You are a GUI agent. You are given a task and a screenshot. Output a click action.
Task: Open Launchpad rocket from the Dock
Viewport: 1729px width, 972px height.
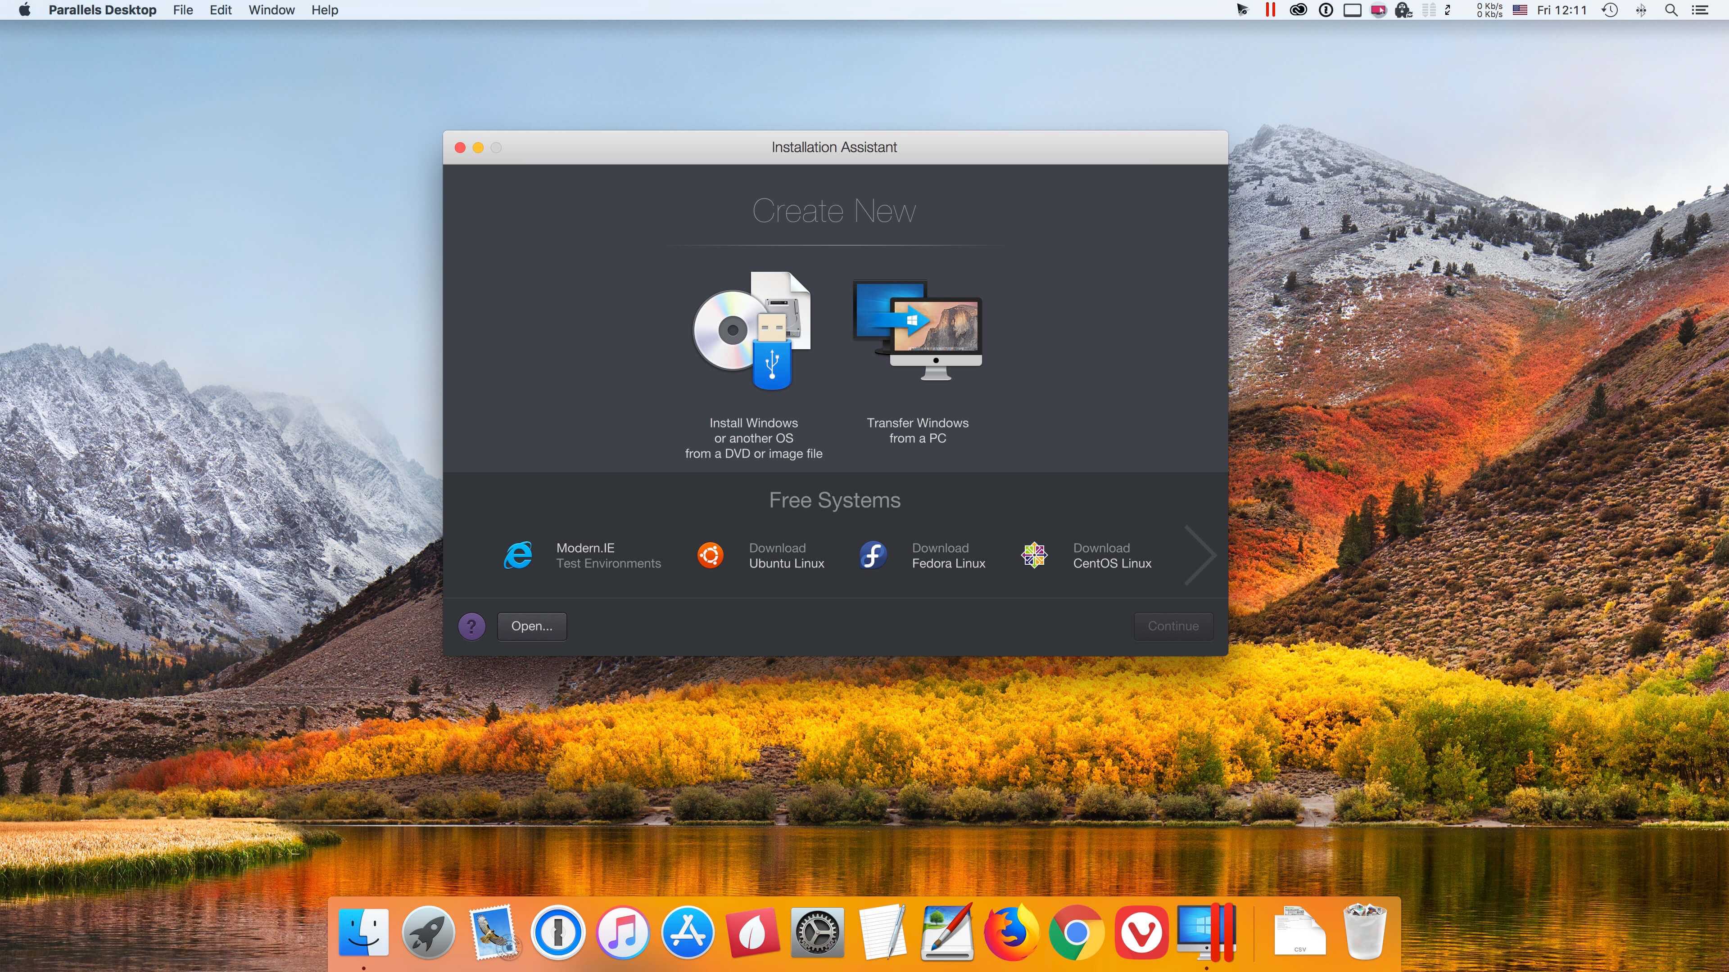[428, 932]
